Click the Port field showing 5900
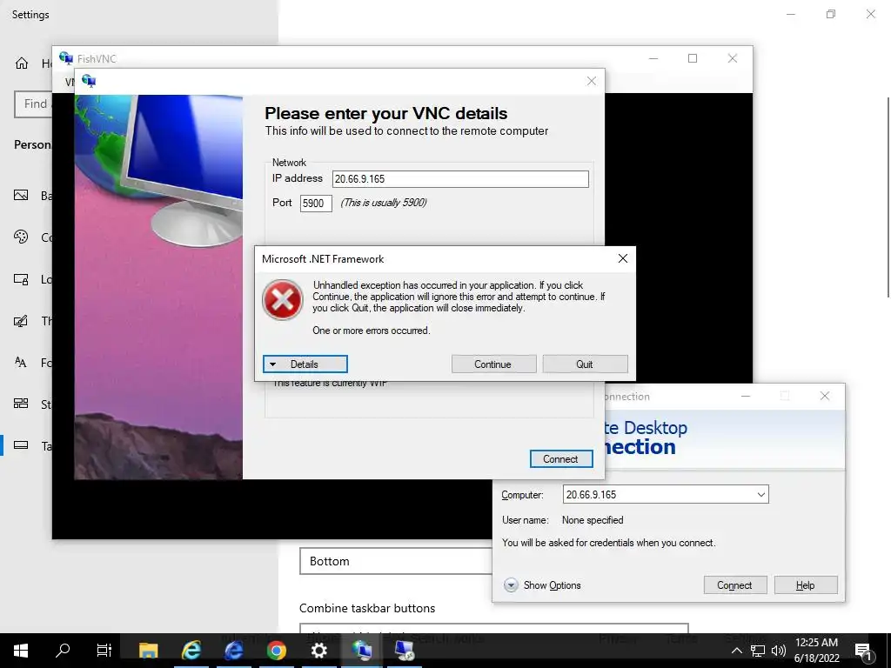 click(x=316, y=204)
